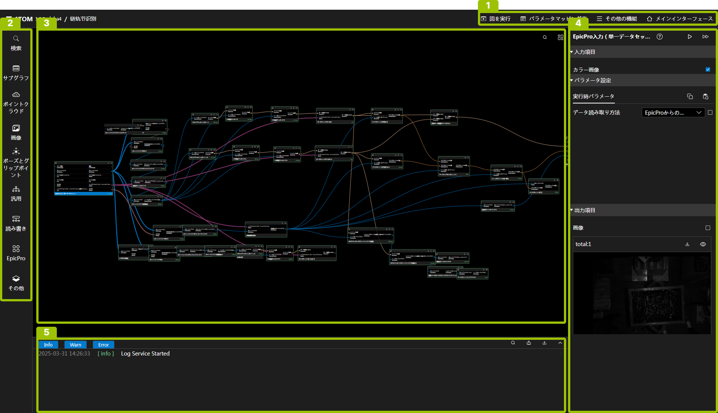
Task: Open the 画像 image node category
Action: pos(16,133)
